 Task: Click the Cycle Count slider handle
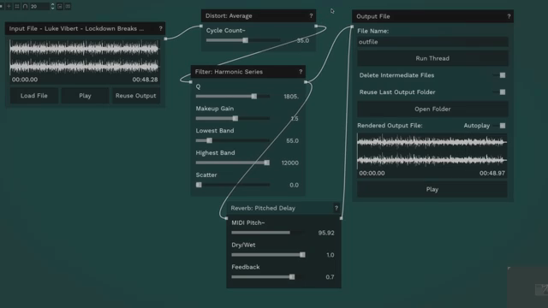[246, 40]
